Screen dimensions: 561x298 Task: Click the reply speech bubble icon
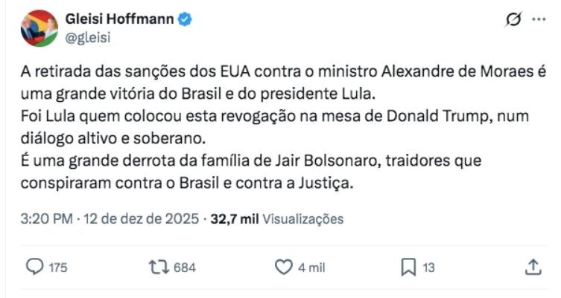(x=35, y=267)
